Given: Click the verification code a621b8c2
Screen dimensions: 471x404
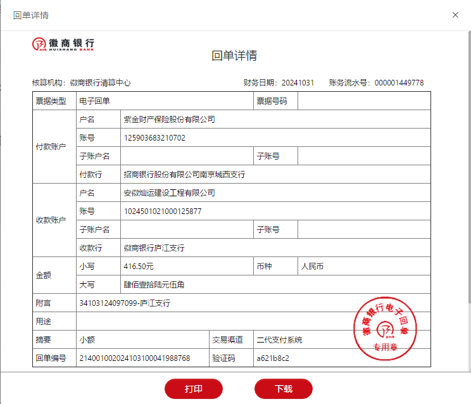Looking at the screenshot, I should coord(272,358).
